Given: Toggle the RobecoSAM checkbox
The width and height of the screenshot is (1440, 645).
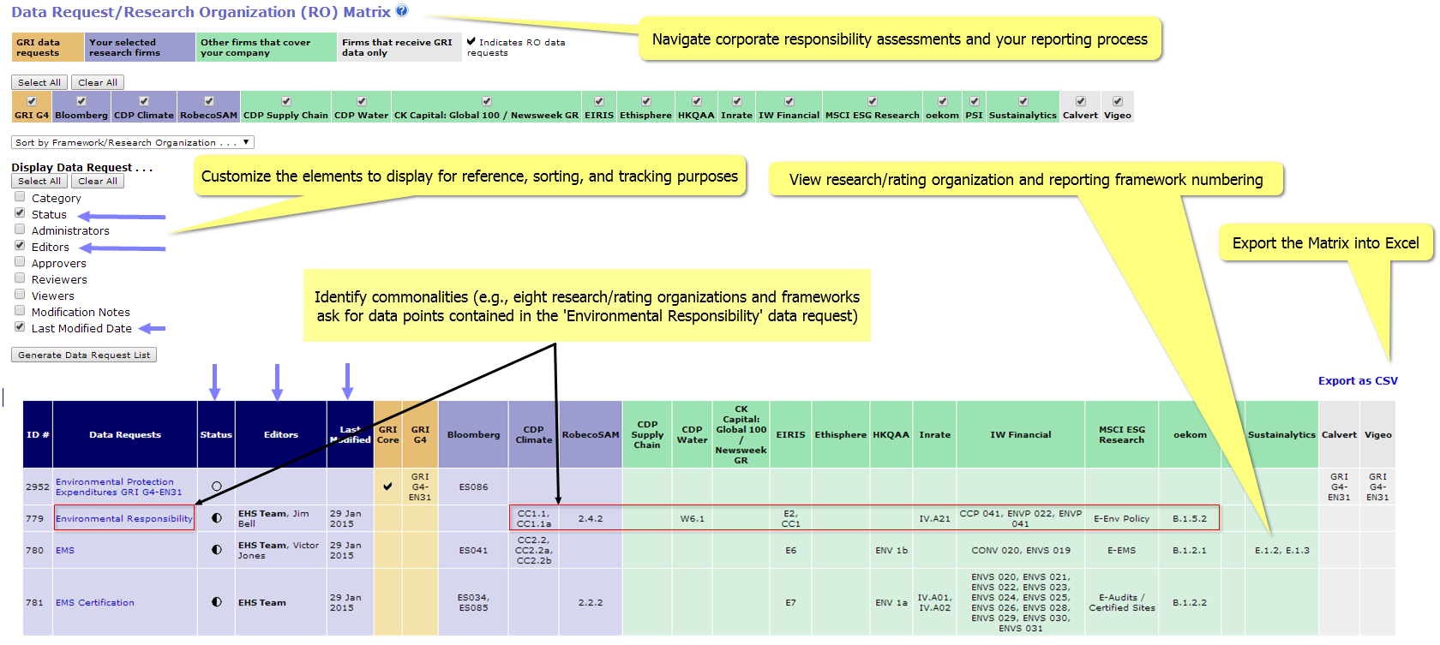Looking at the screenshot, I should click(209, 101).
